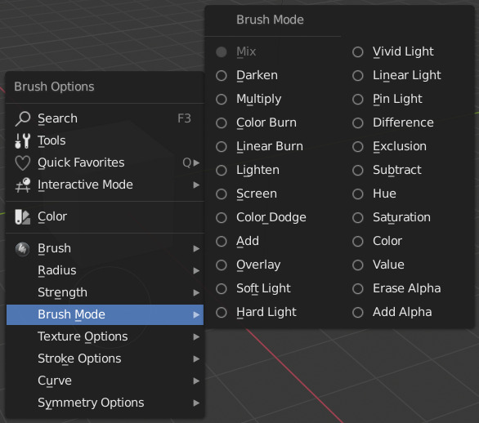Select the Darken brush mode
This screenshot has width=479, height=423.
(x=273, y=75)
